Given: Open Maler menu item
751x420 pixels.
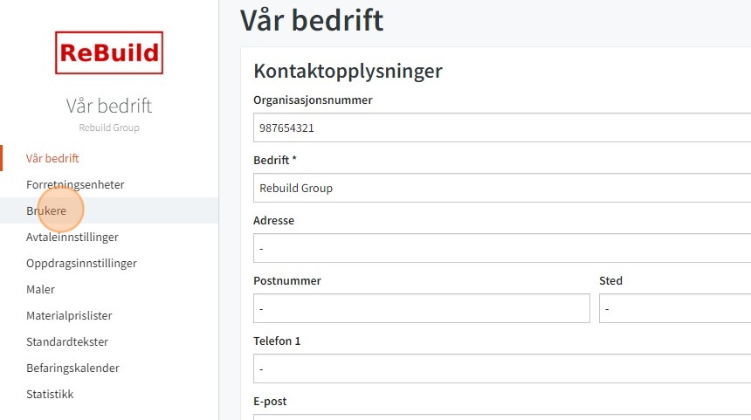Looking at the screenshot, I should point(40,289).
